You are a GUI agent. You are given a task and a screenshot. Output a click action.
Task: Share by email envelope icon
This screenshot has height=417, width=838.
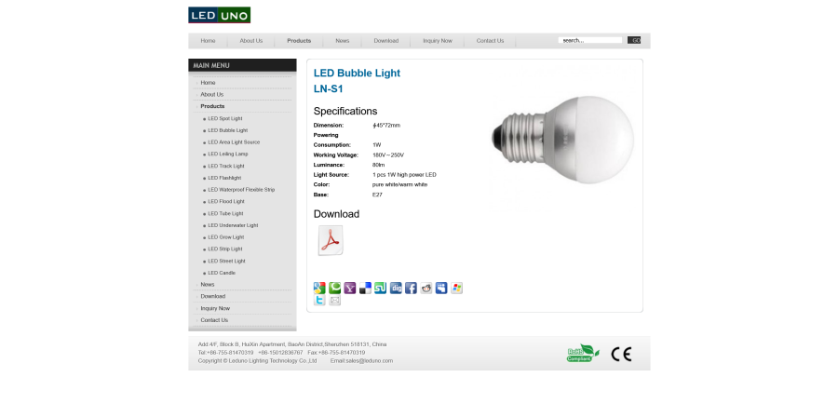(x=334, y=300)
